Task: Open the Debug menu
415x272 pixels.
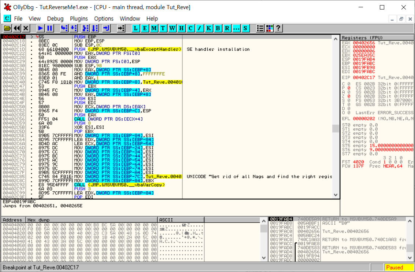Action: 55,19
